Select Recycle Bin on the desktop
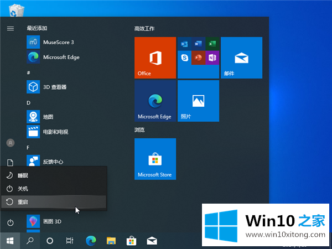332x249 pixels. tap(16, 10)
